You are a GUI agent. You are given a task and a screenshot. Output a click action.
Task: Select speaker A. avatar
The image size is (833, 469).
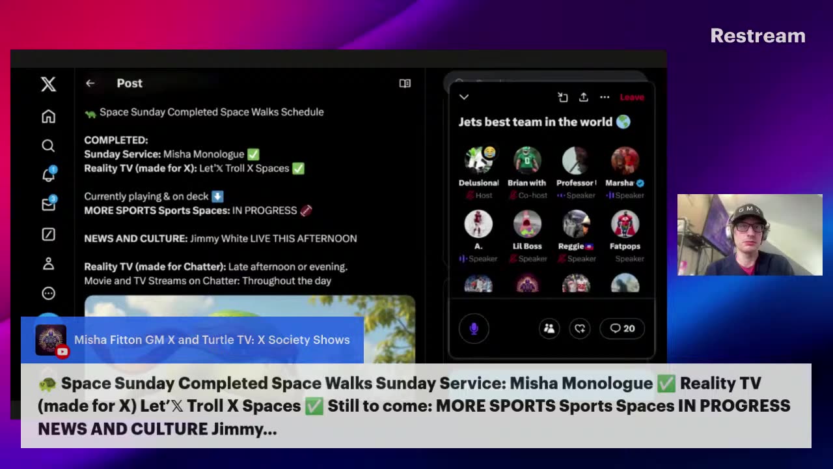478,223
